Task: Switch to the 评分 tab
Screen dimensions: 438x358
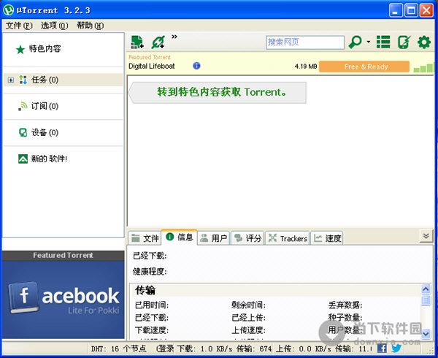Action: [247, 238]
